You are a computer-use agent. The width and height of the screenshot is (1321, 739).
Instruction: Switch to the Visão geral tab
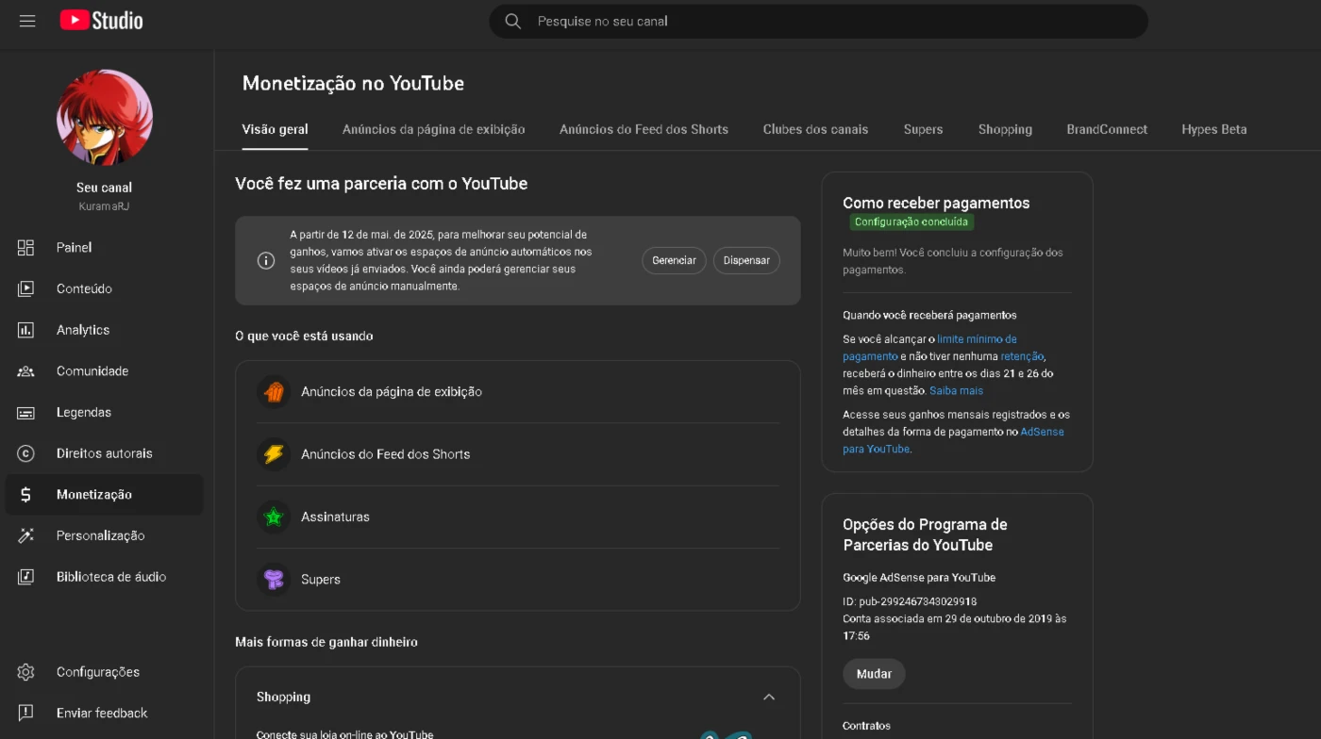[275, 129]
